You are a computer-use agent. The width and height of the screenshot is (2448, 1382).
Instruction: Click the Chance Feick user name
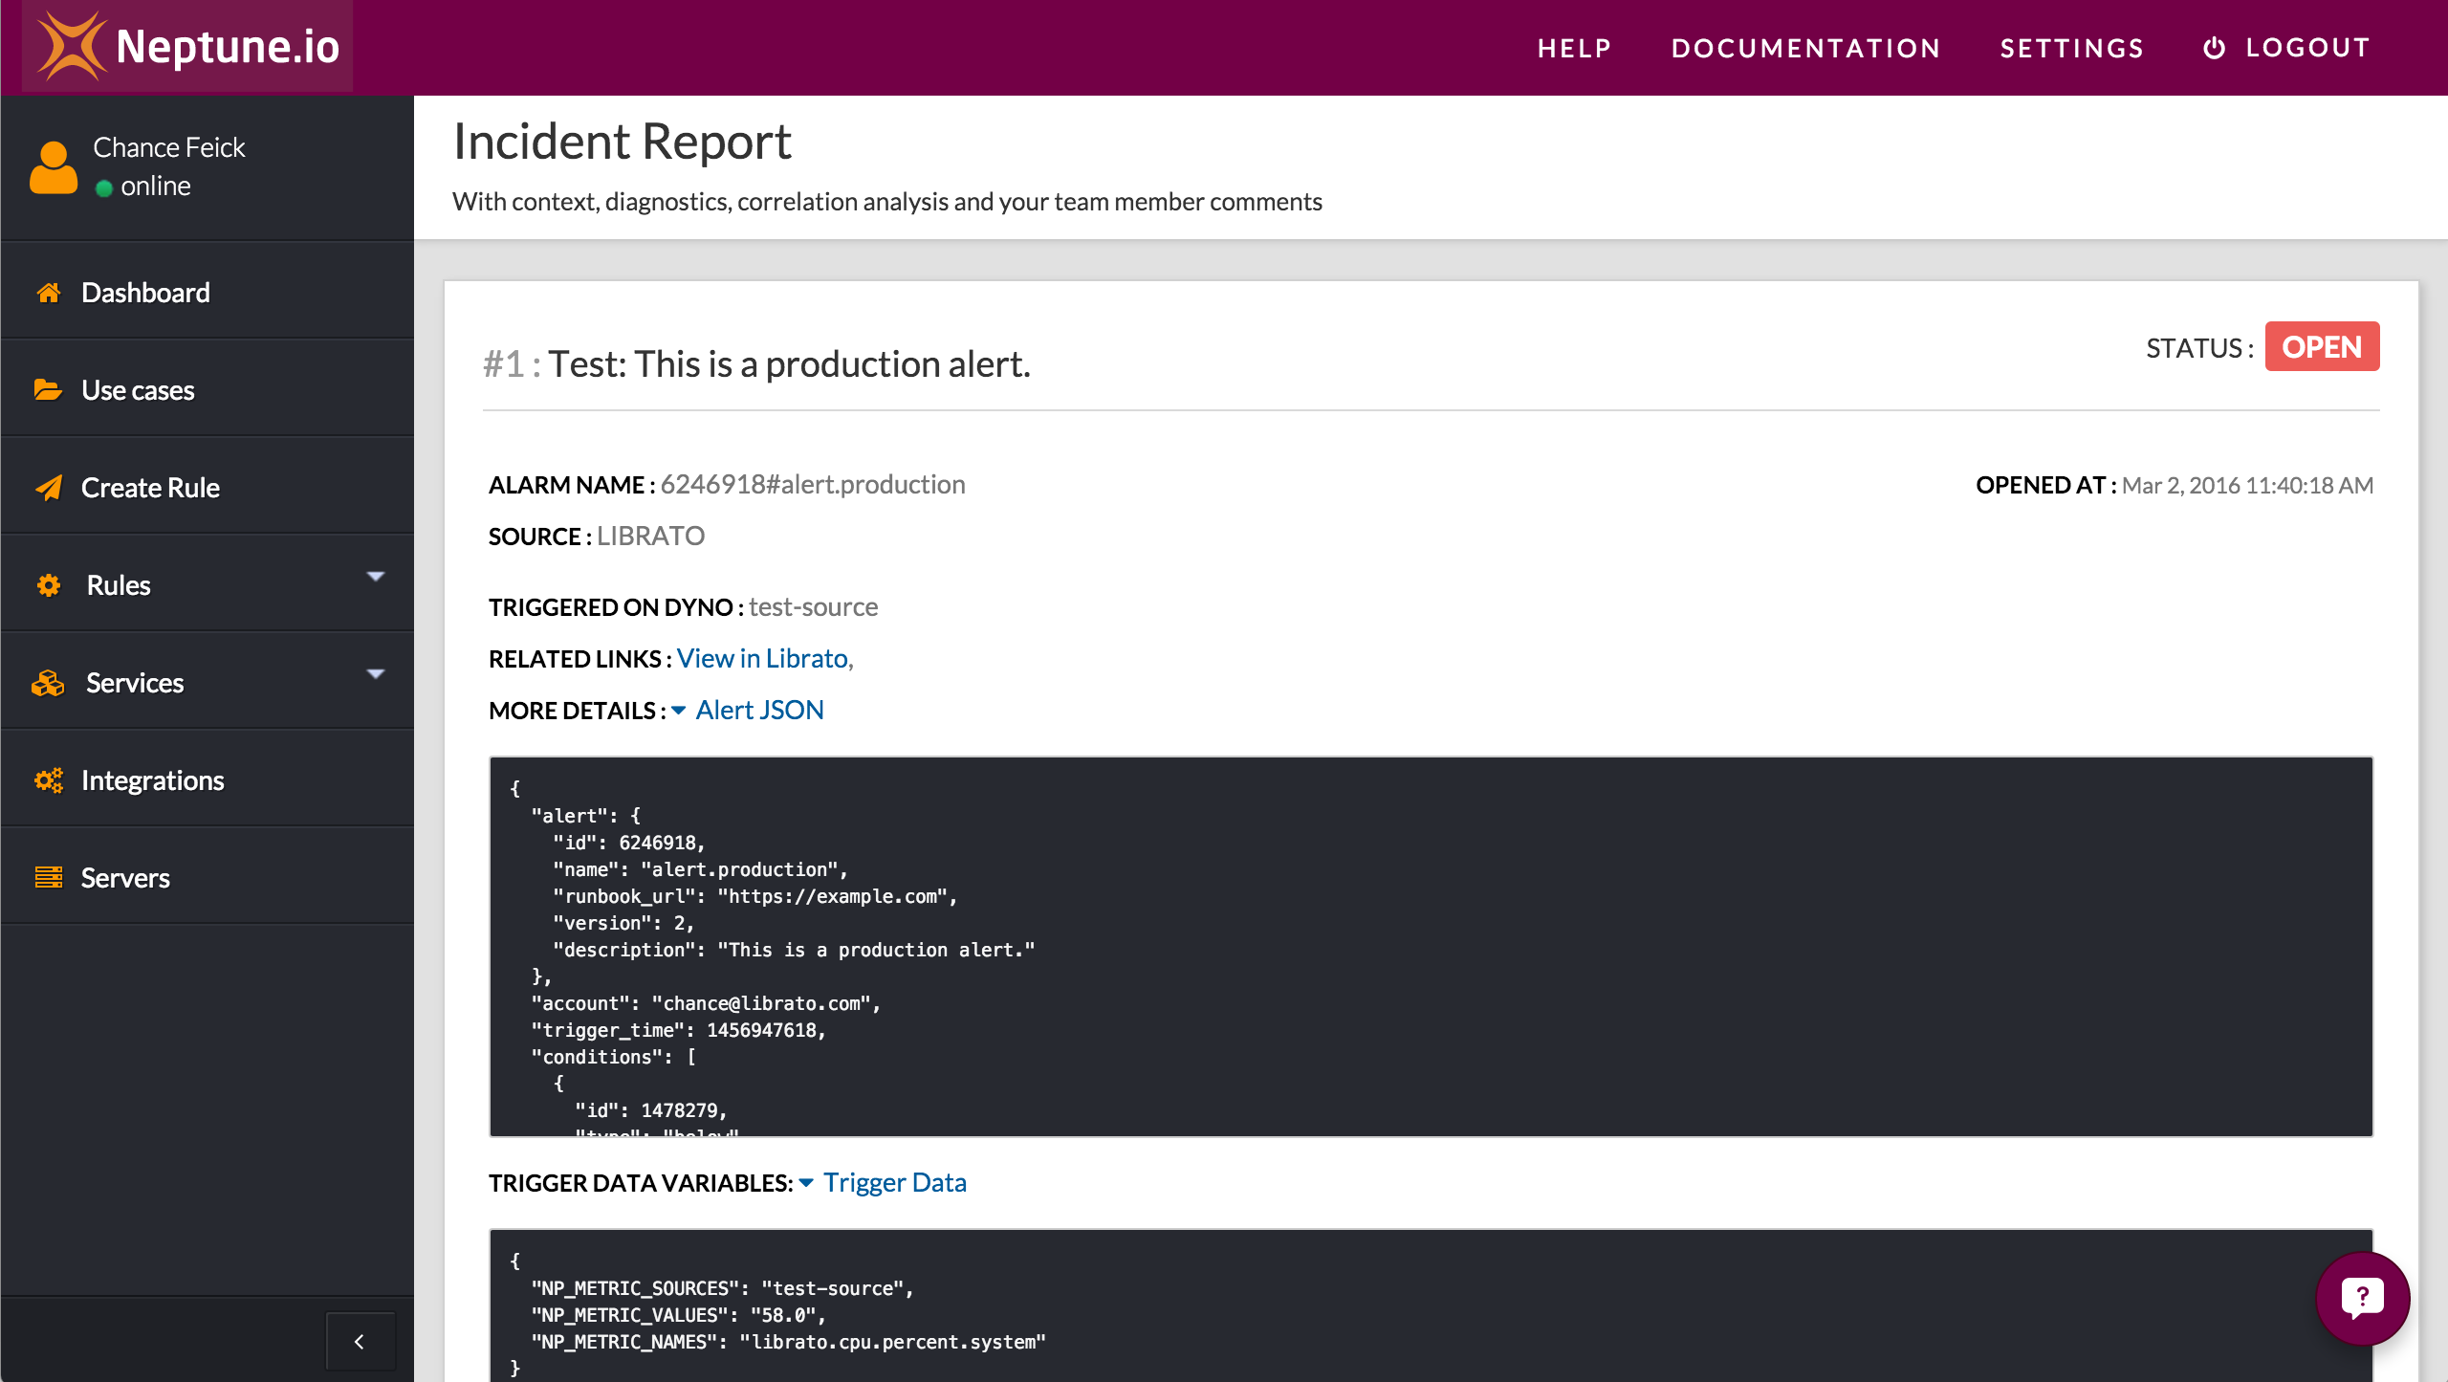pyautogui.click(x=169, y=147)
